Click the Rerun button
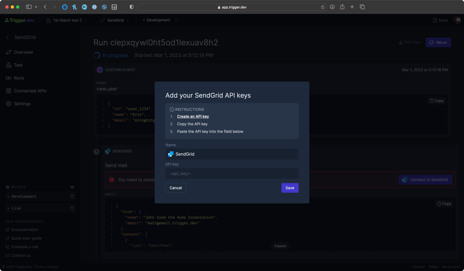The width and height of the screenshot is (464, 271). click(x=438, y=42)
